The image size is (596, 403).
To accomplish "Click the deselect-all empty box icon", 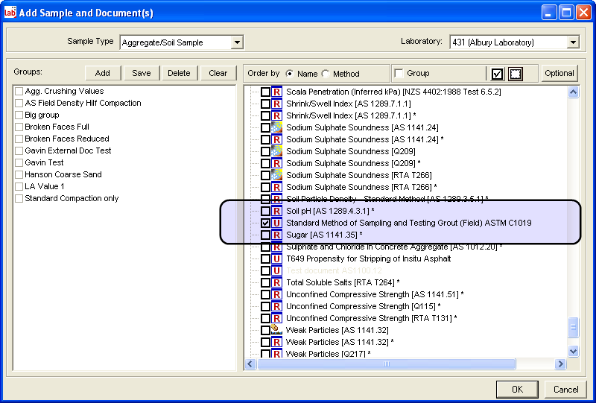I will (x=515, y=73).
